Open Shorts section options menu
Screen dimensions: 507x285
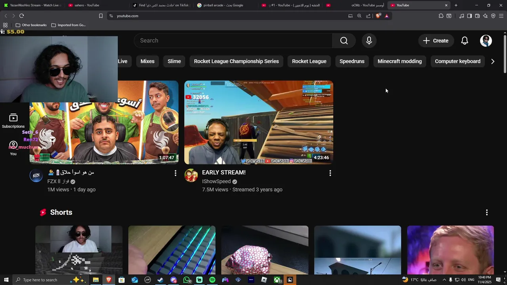click(x=487, y=213)
